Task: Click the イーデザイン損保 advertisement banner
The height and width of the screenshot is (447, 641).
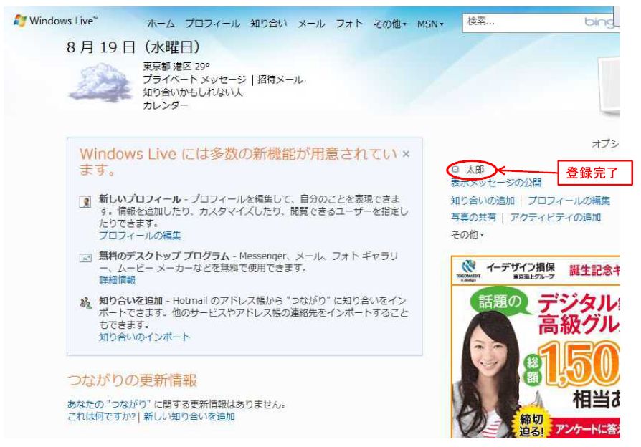Action: (x=536, y=347)
